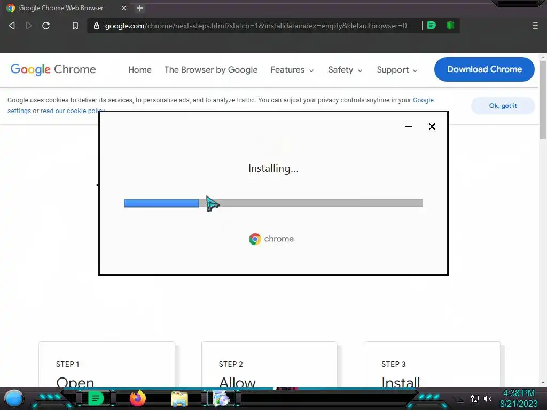Open the browser hamburger menu
547x410 pixels.
point(535,26)
